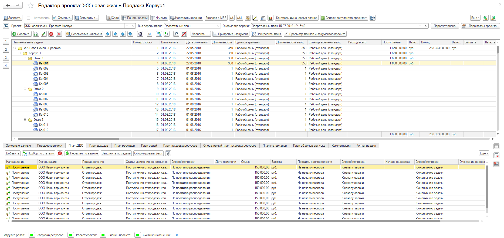This screenshot has width=504, height=238.
Task: Click the open icon beside Вид версии плана
Action: tap(218, 26)
